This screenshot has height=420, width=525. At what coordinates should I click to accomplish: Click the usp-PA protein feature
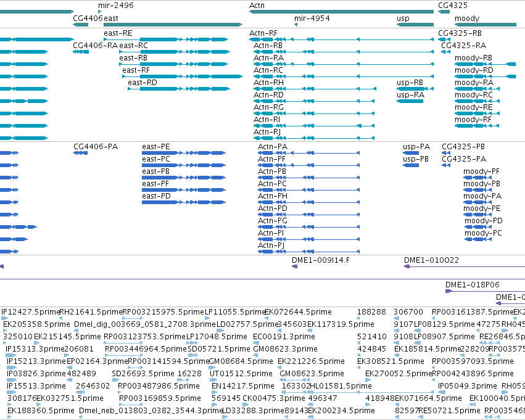(411, 153)
